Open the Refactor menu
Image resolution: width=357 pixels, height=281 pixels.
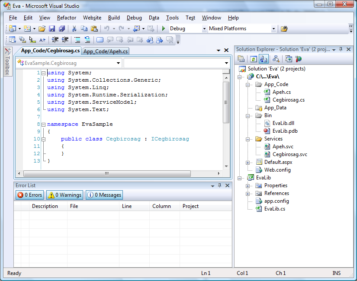click(67, 18)
